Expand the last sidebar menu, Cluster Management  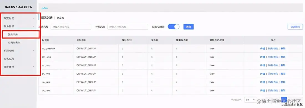pyautogui.click(x=19, y=67)
